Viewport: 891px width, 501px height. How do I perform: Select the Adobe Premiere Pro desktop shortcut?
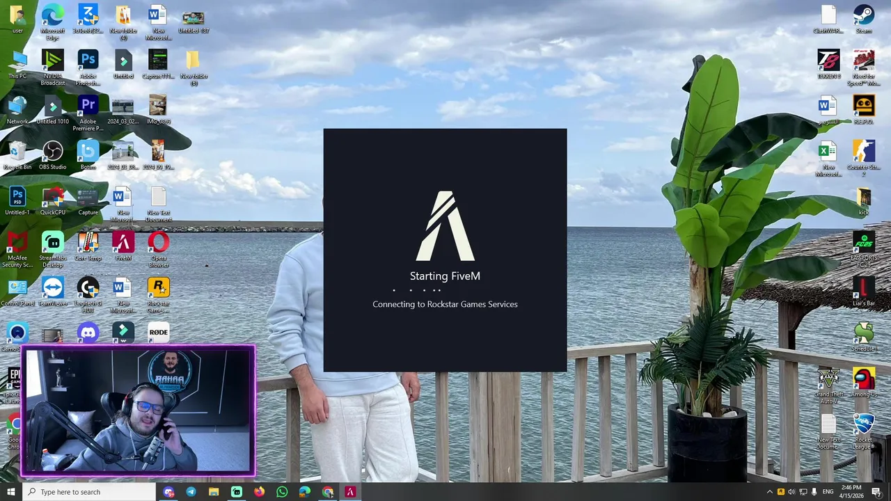coord(88,113)
